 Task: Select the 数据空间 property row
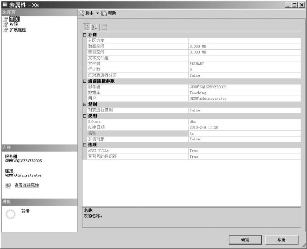194,47
